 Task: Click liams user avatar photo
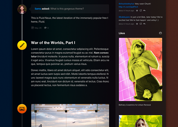(22, 9)
